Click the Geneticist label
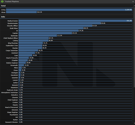The image size is (135, 125). coord(14,75)
